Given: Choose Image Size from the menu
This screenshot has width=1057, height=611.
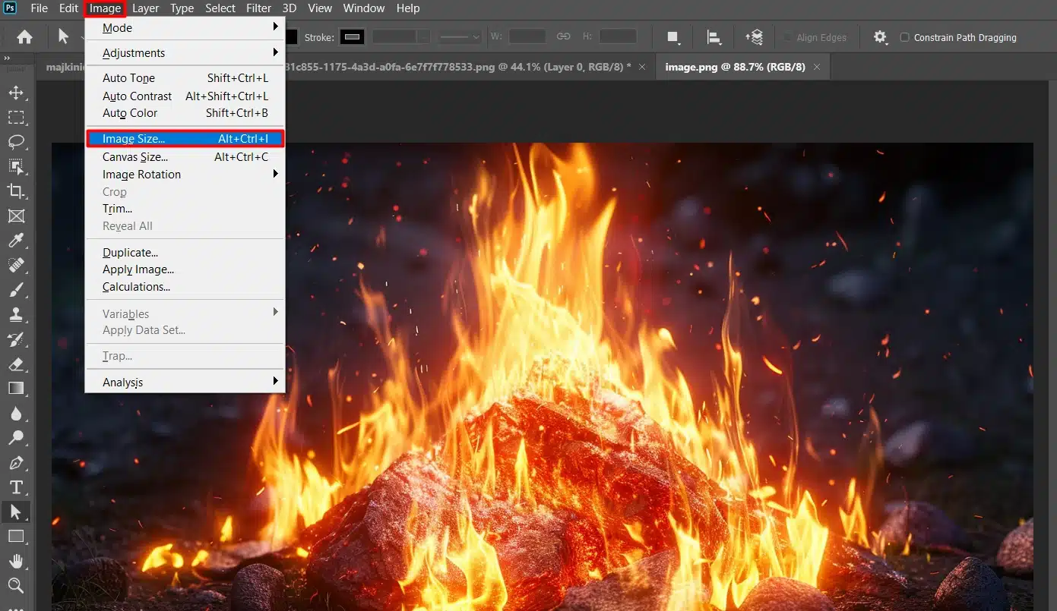Looking at the screenshot, I should tap(185, 139).
